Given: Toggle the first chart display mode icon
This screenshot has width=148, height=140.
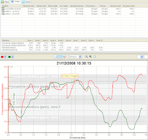Looking at the screenshot, I should [x=56, y=57].
